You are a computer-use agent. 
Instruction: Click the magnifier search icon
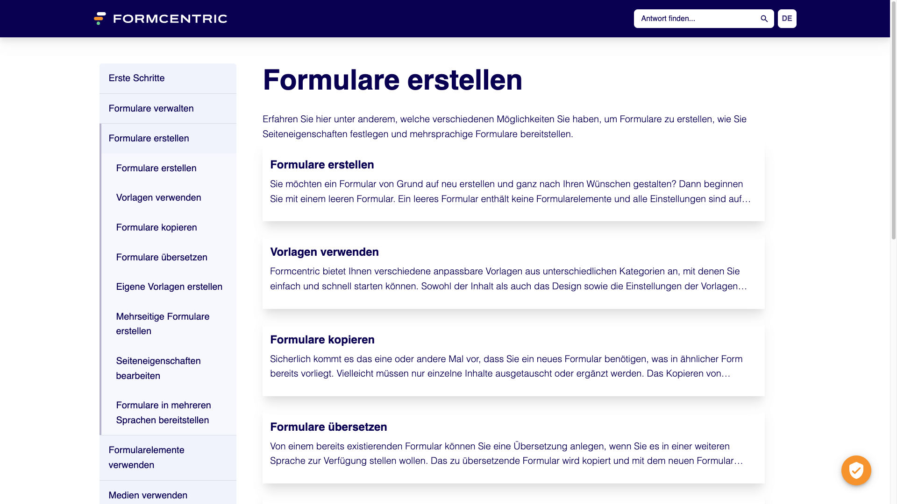764,19
